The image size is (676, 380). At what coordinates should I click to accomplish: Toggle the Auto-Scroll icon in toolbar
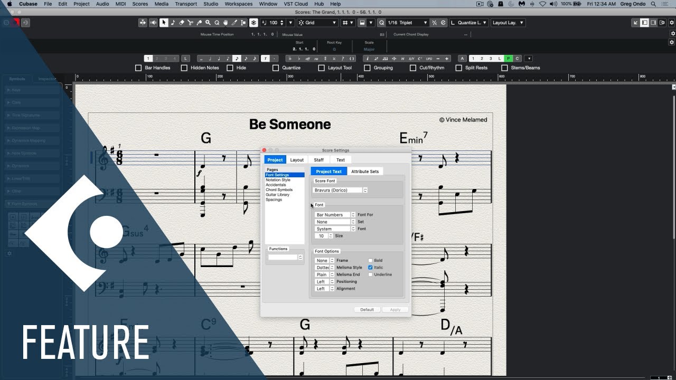point(143,23)
